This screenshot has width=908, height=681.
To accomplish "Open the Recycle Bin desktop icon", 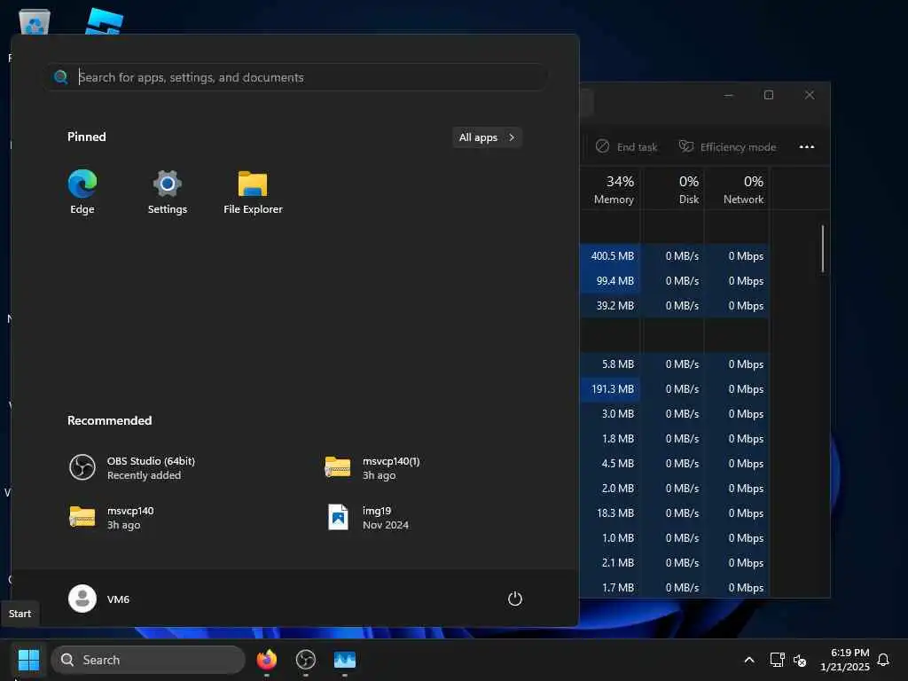I will point(35,21).
